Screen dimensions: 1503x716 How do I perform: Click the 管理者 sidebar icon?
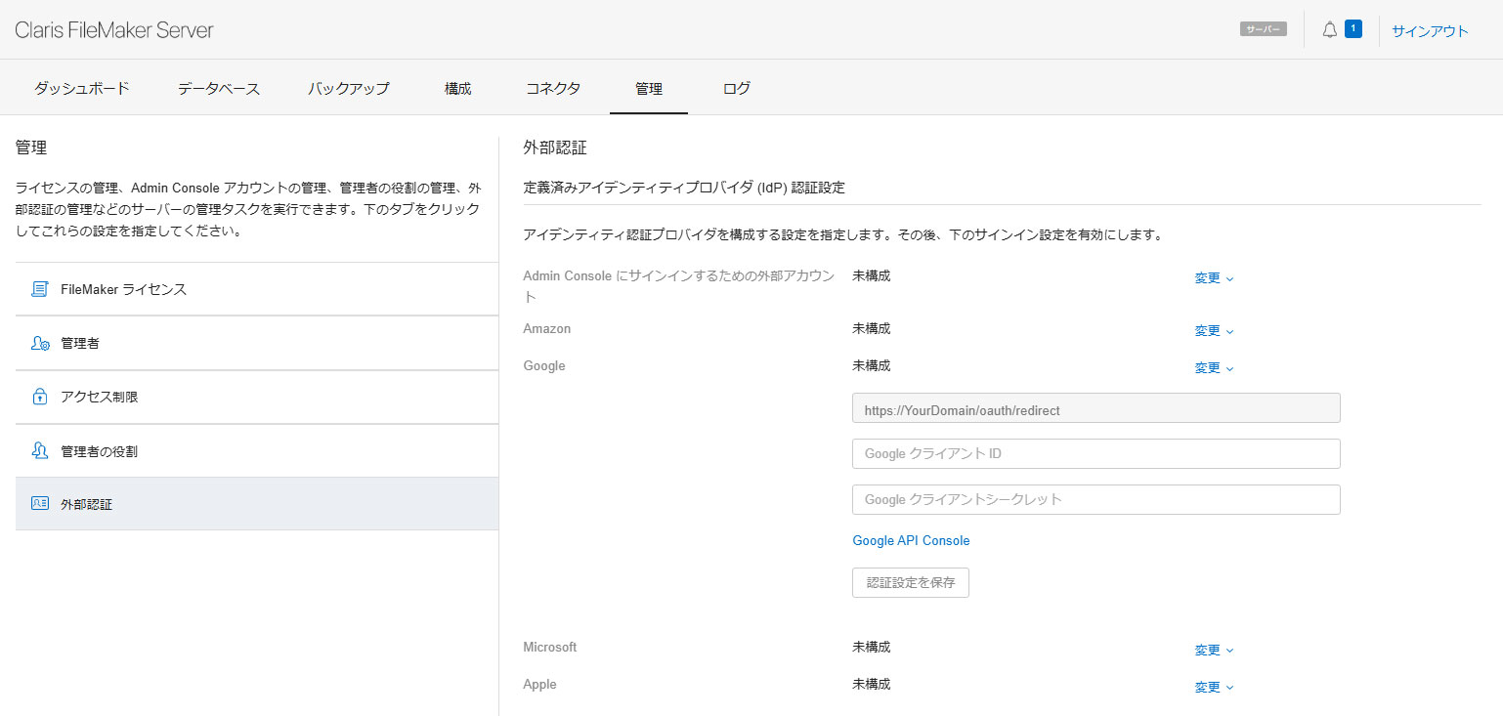pyautogui.click(x=40, y=344)
